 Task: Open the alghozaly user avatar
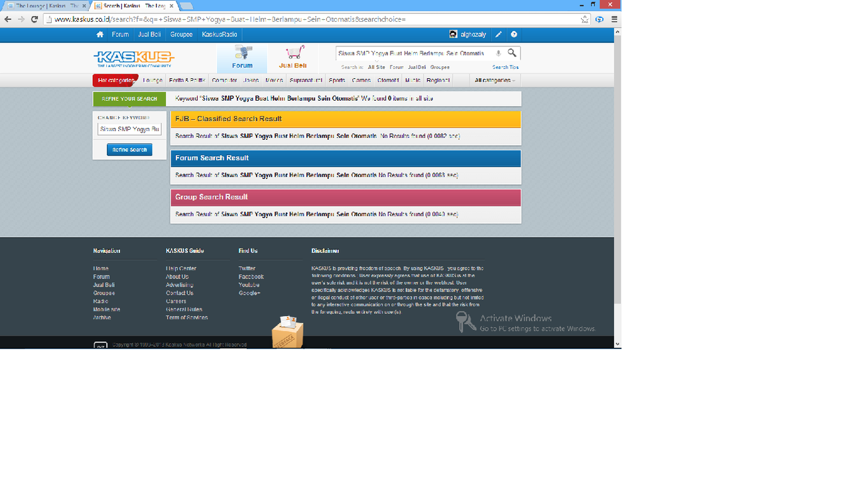point(453,34)
